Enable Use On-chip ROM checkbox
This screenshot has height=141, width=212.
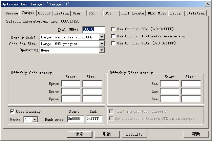[113, 29]
